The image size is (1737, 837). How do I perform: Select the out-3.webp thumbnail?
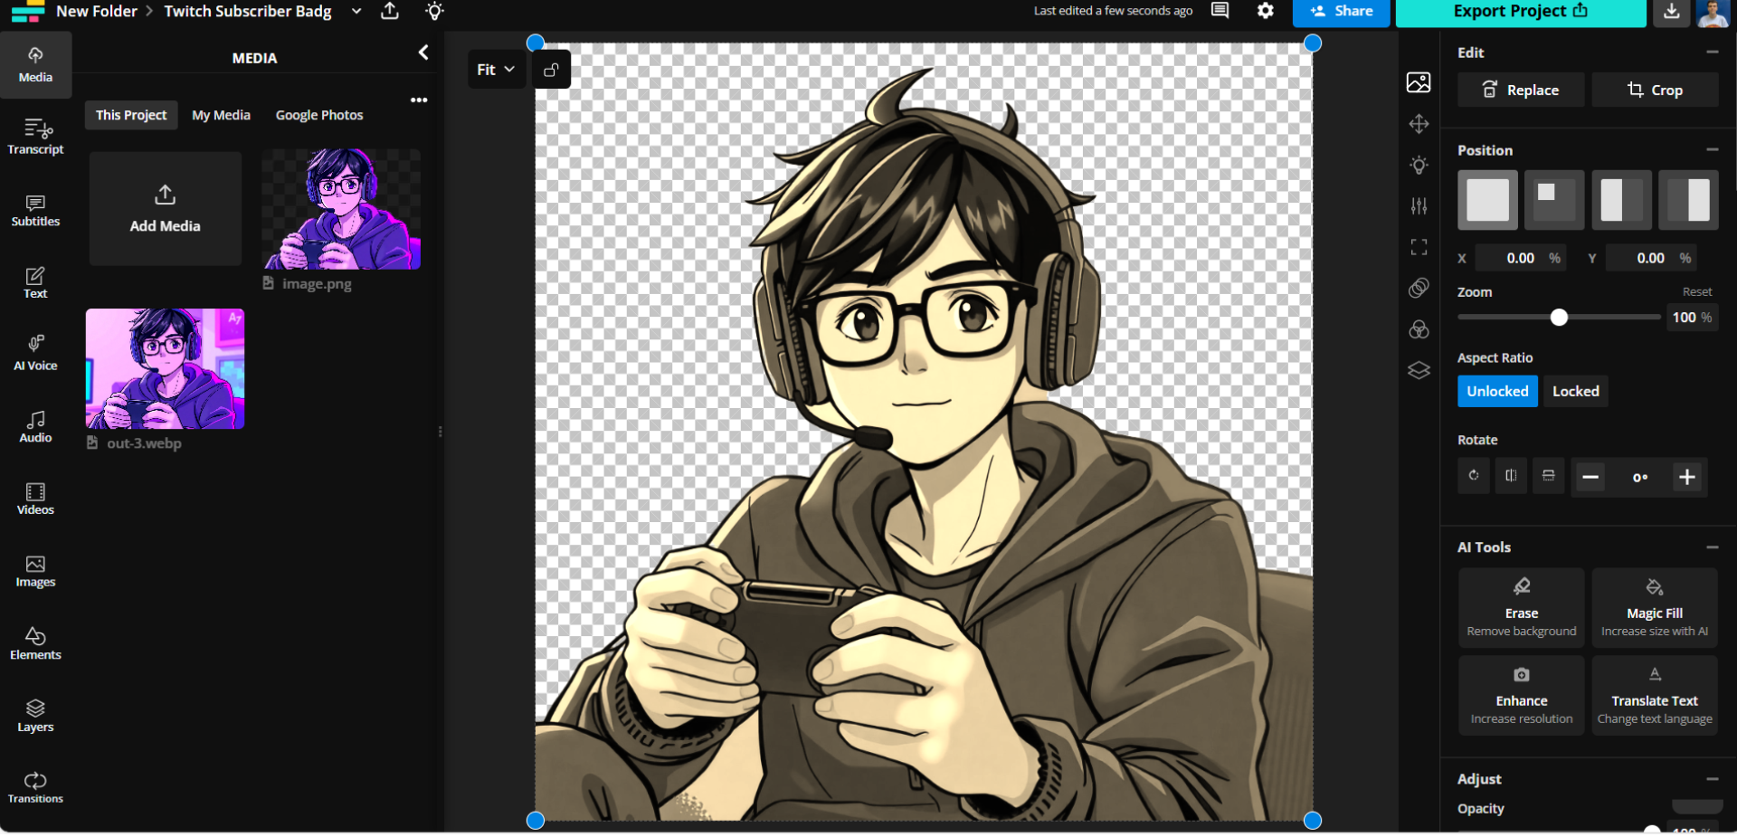tap(164, 368)
